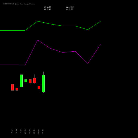
Task: Click the 23 Apr date axis label
Action: coord(38,131)
